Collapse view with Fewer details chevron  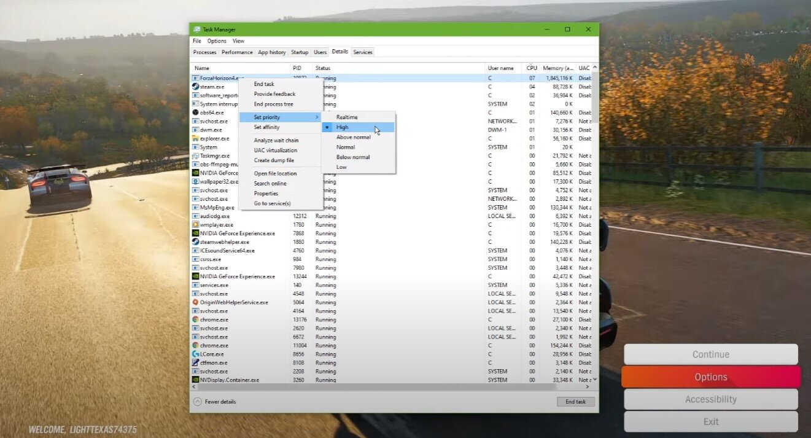(197, 402)
